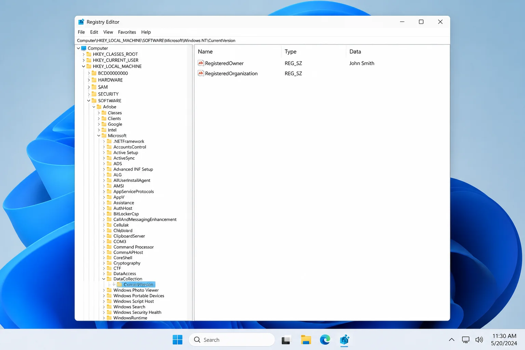Viewport: 525px width, 350px height.
Task: Expand the HKEY_CURRENT_USER key
Action: pyautogui.click(x=83, y=60)
